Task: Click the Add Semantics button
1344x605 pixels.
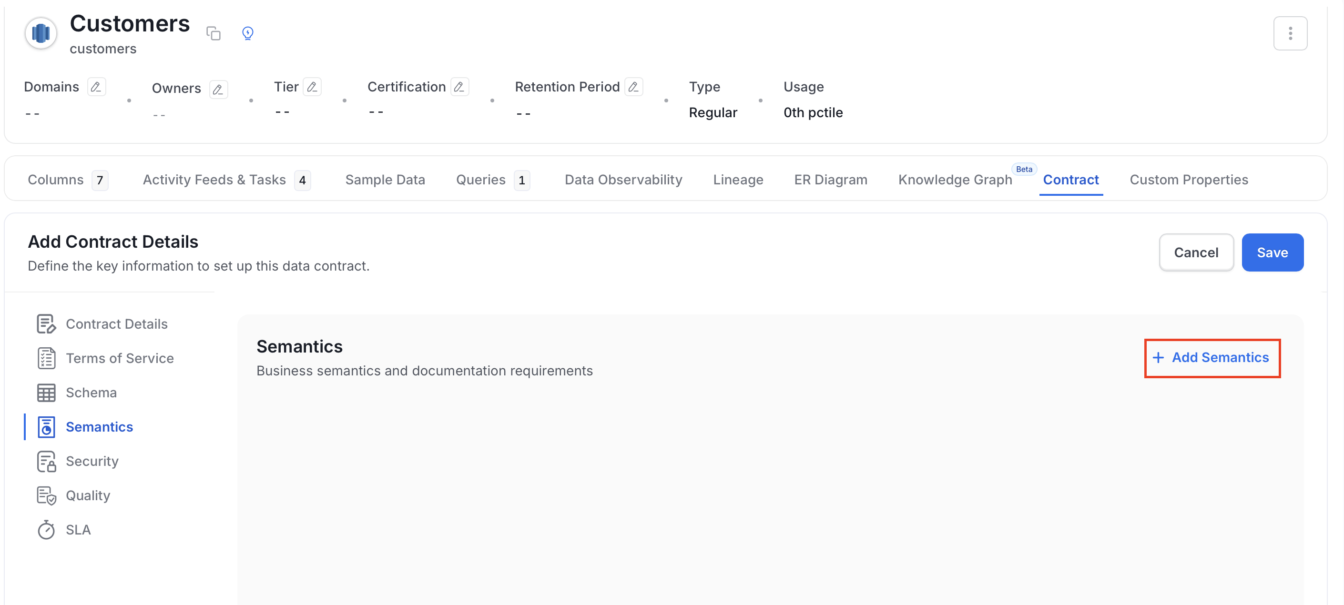Action: 1212,358
